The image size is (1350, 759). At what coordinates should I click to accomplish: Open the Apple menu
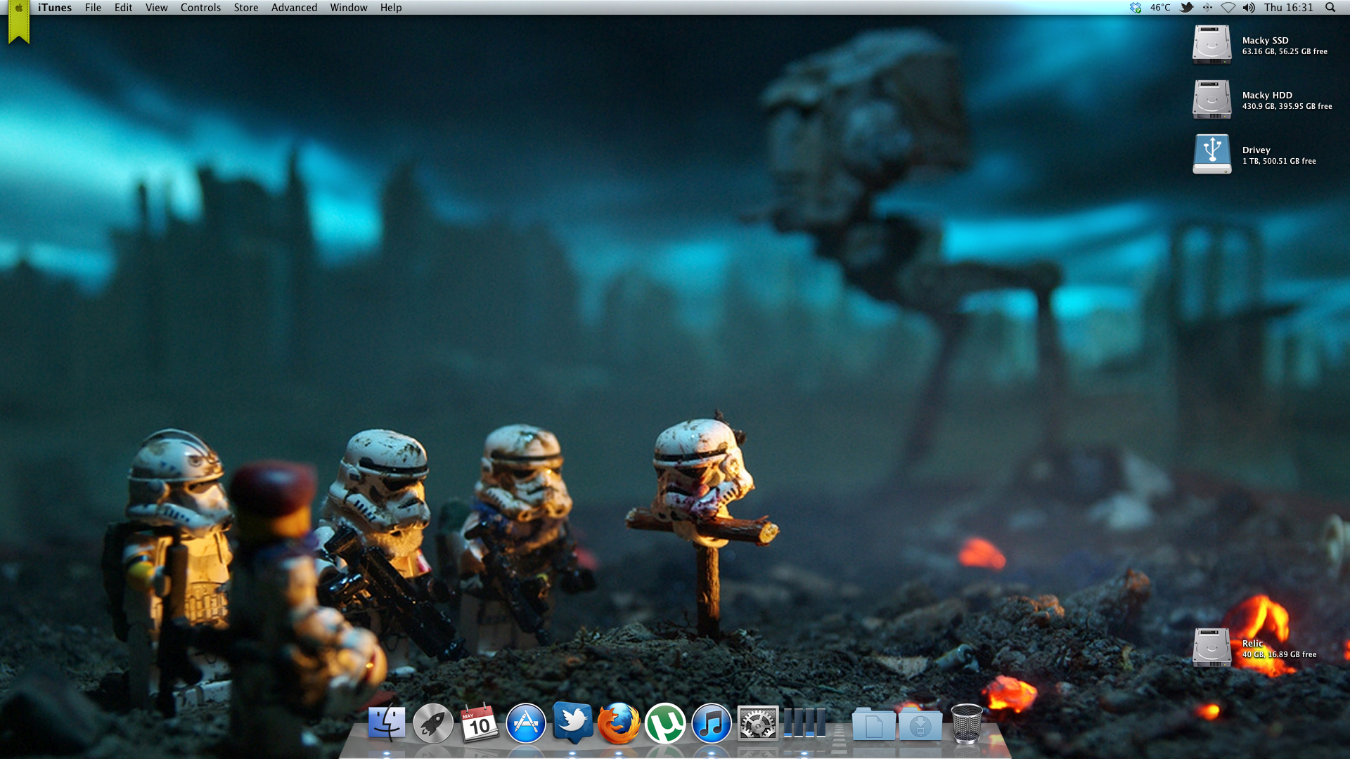point(19,8)
